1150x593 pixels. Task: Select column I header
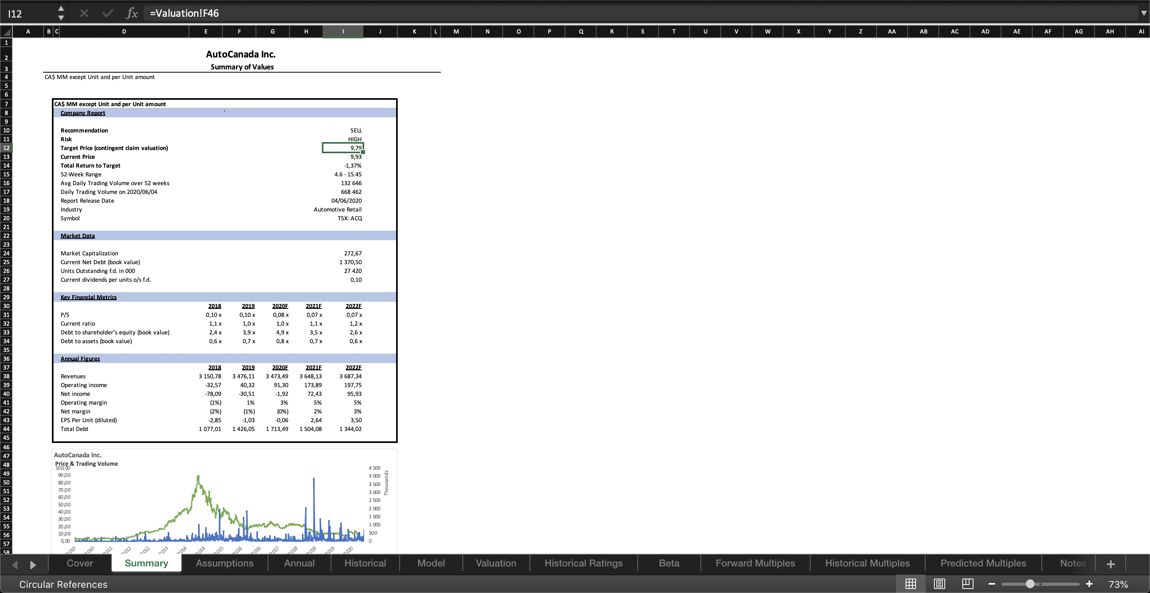point(343,31)
